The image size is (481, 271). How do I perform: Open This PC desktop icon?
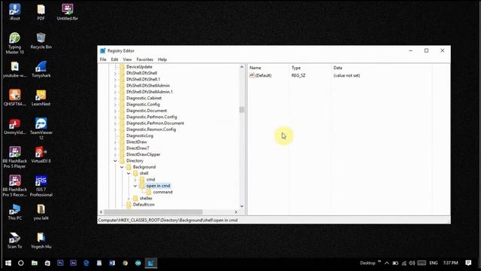coord(15,212)
